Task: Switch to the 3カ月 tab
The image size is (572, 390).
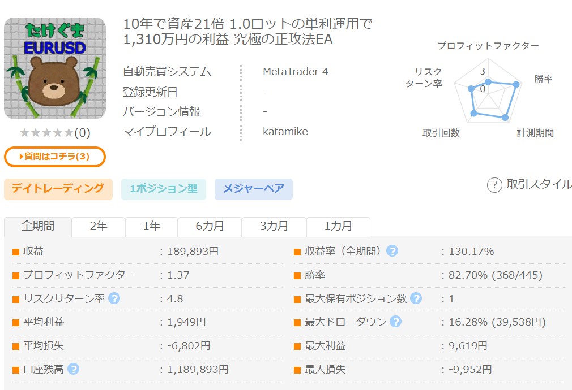Action: 274,227
